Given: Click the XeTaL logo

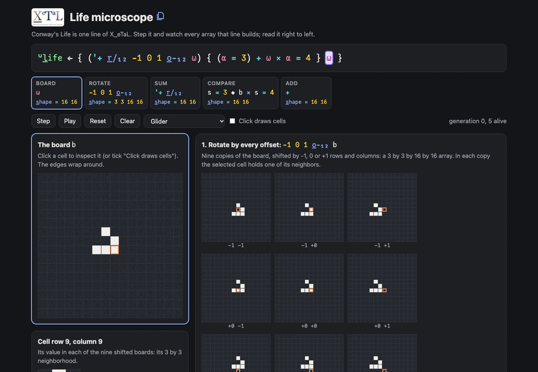Looking at the screenshot, I should point(48,17).
